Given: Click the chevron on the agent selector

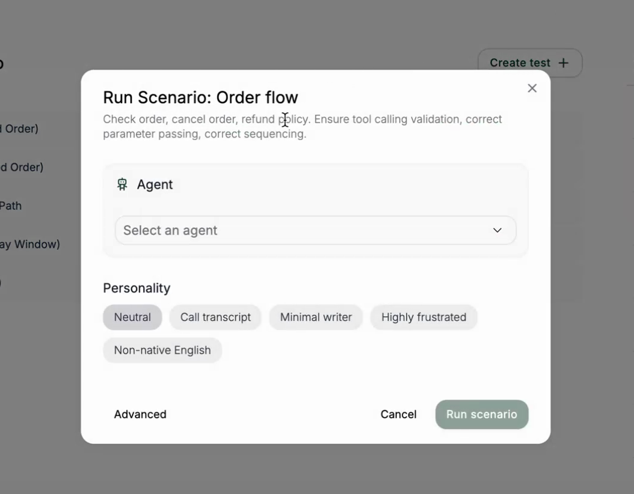Looking at the screenshot, I should click(x=496, y=230).
